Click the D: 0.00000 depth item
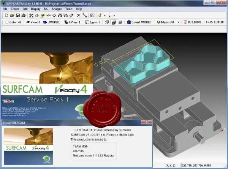The height and width of the screenshot is (169, 228). pyautogui.click(x=193, y=22)
